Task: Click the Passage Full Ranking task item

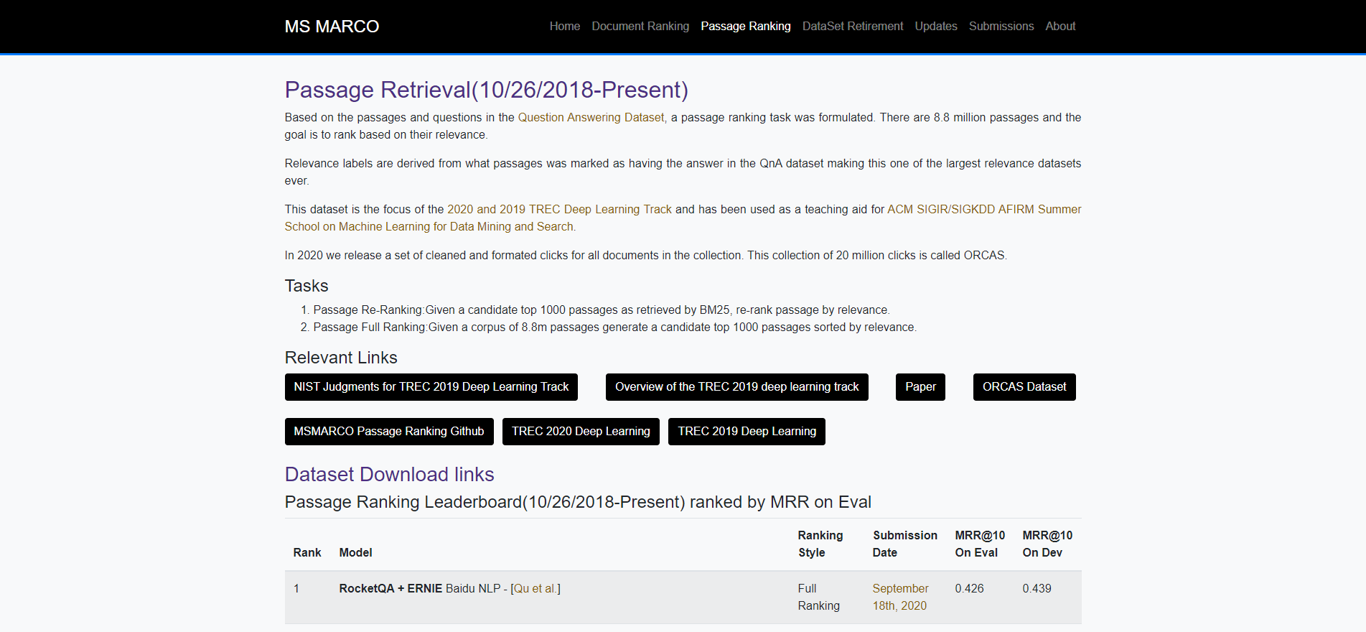Action: pyautogui.click(x=615, y=327)
